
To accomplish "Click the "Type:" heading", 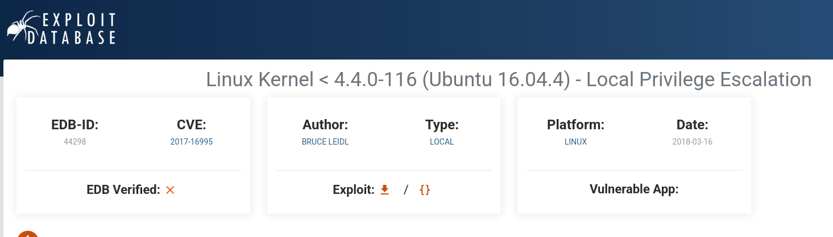I will [442, 125].
